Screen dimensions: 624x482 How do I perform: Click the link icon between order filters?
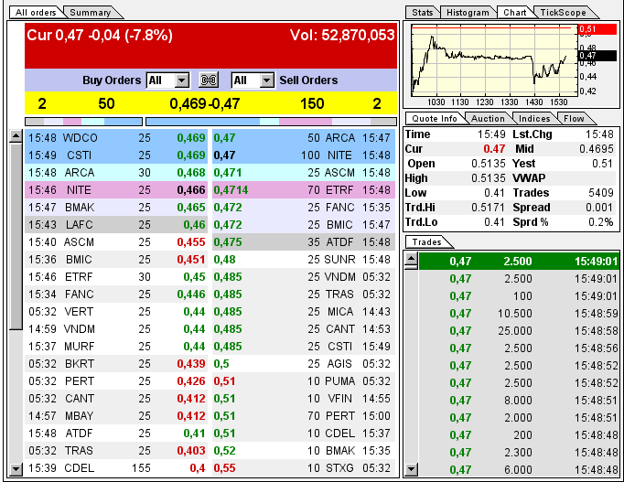[209, 80]
